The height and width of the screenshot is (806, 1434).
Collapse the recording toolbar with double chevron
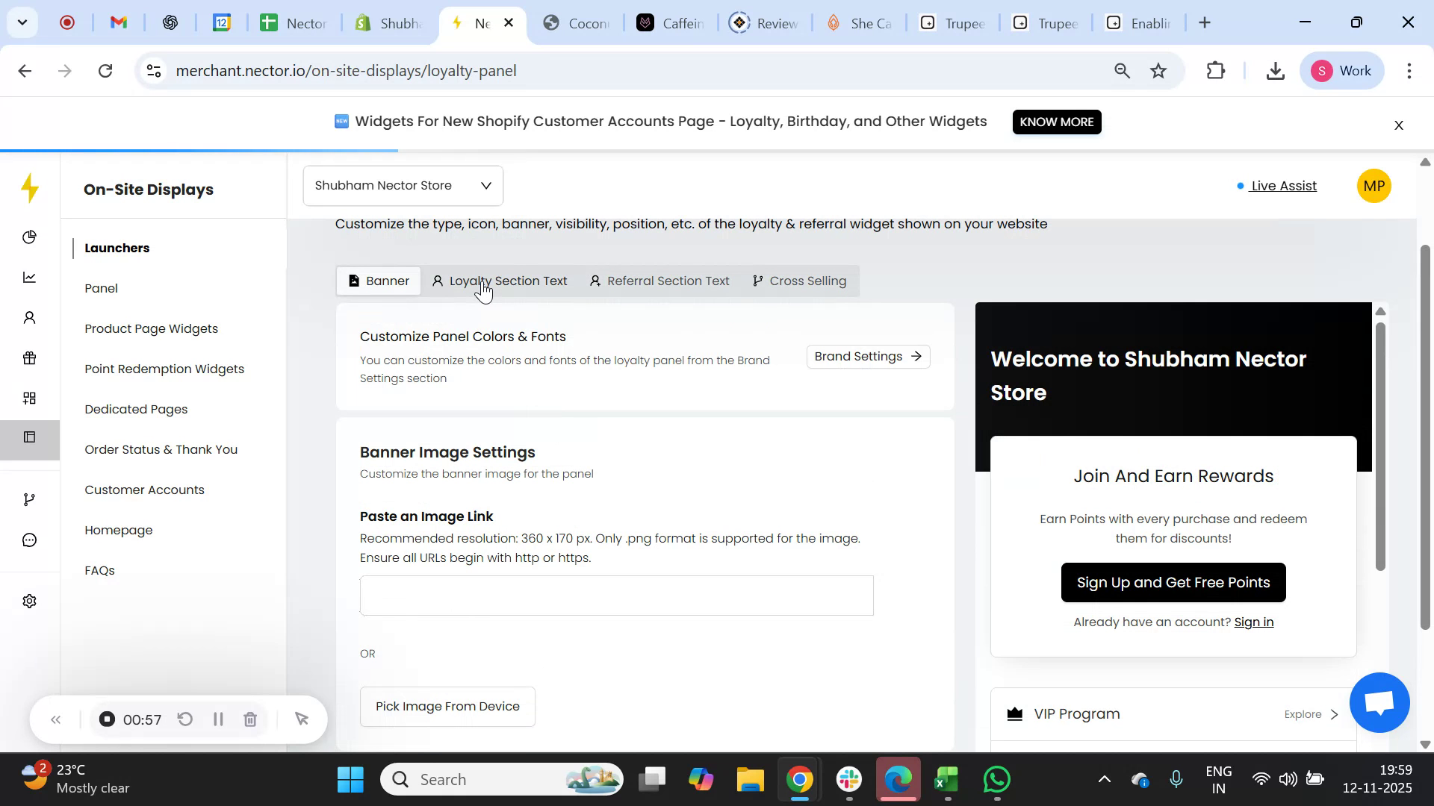[x=56, y=719]
